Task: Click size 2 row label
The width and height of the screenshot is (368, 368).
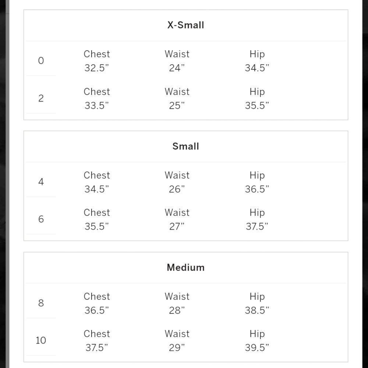Action: pos(41,98)
